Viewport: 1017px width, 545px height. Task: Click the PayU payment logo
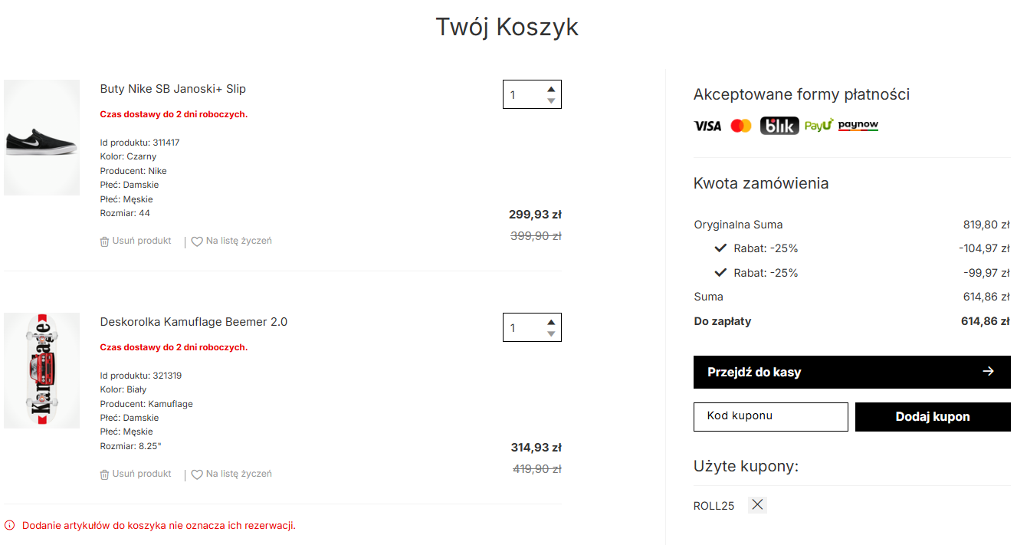click(819, 125)
